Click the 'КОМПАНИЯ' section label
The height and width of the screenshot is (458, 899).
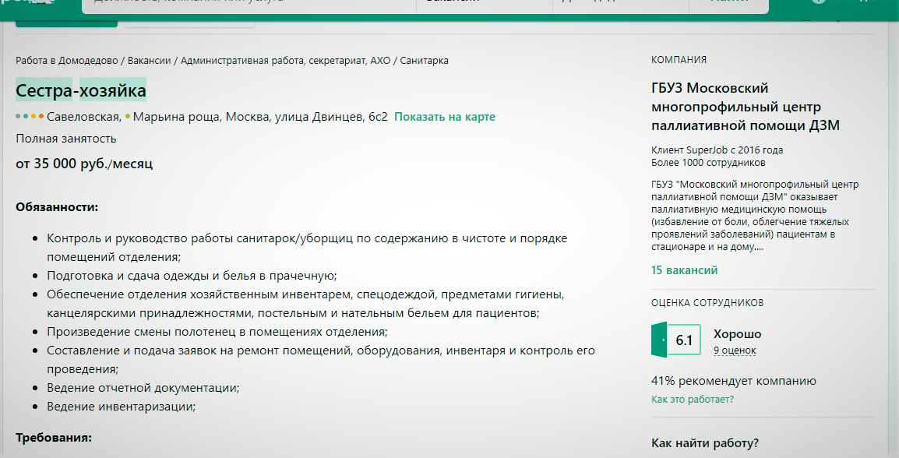[679, 60]
